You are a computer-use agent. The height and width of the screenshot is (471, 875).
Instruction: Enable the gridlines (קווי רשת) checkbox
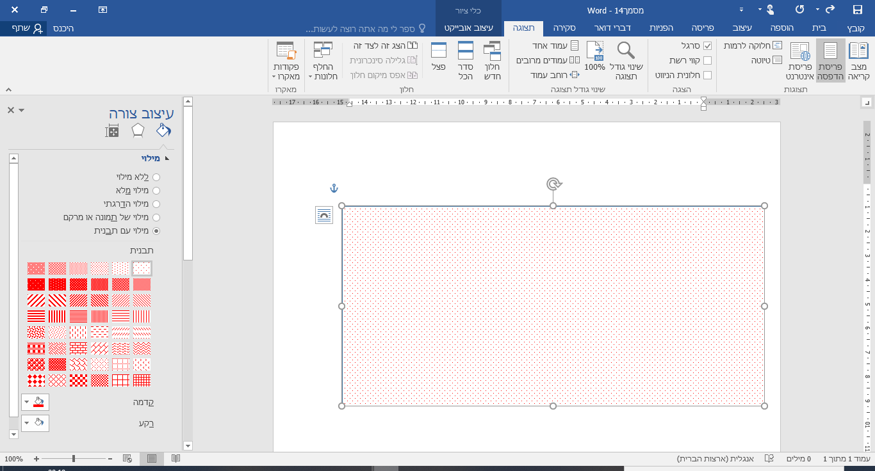pos(707,61)
